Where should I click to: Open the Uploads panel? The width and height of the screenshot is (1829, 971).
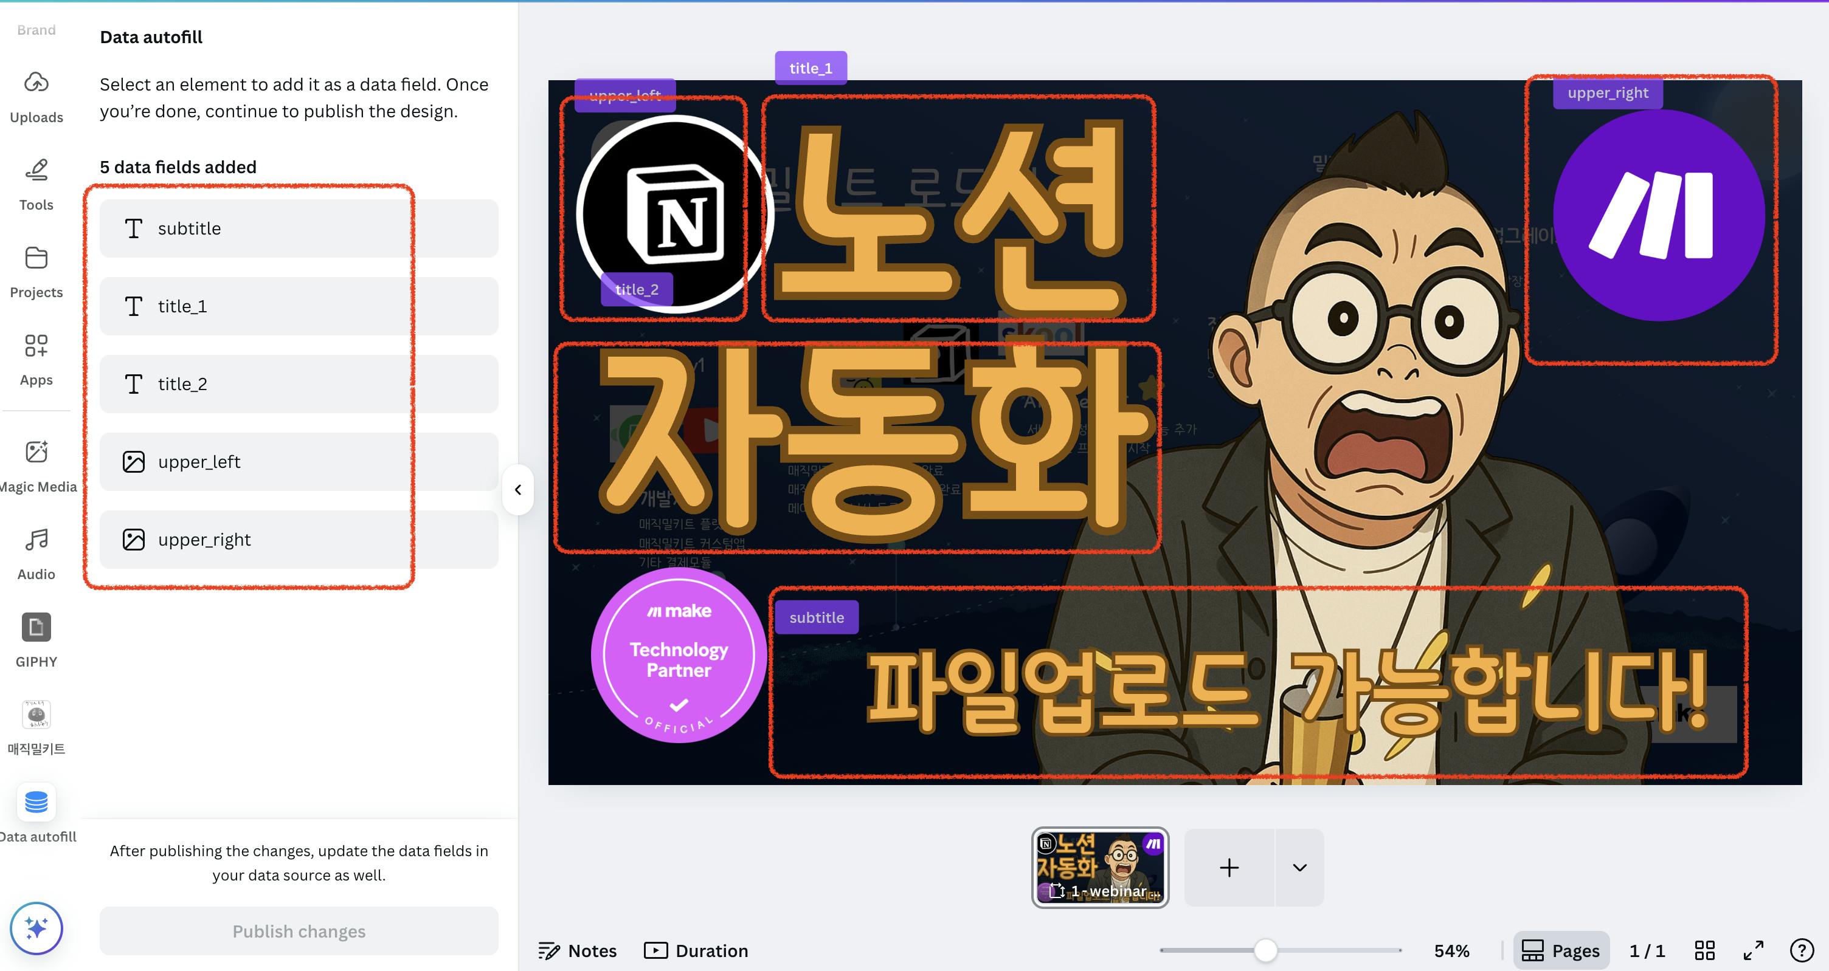point(36,97)
